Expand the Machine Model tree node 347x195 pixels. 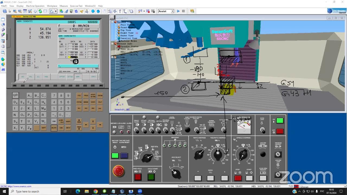pyautogui.click(x=116, y=41)
